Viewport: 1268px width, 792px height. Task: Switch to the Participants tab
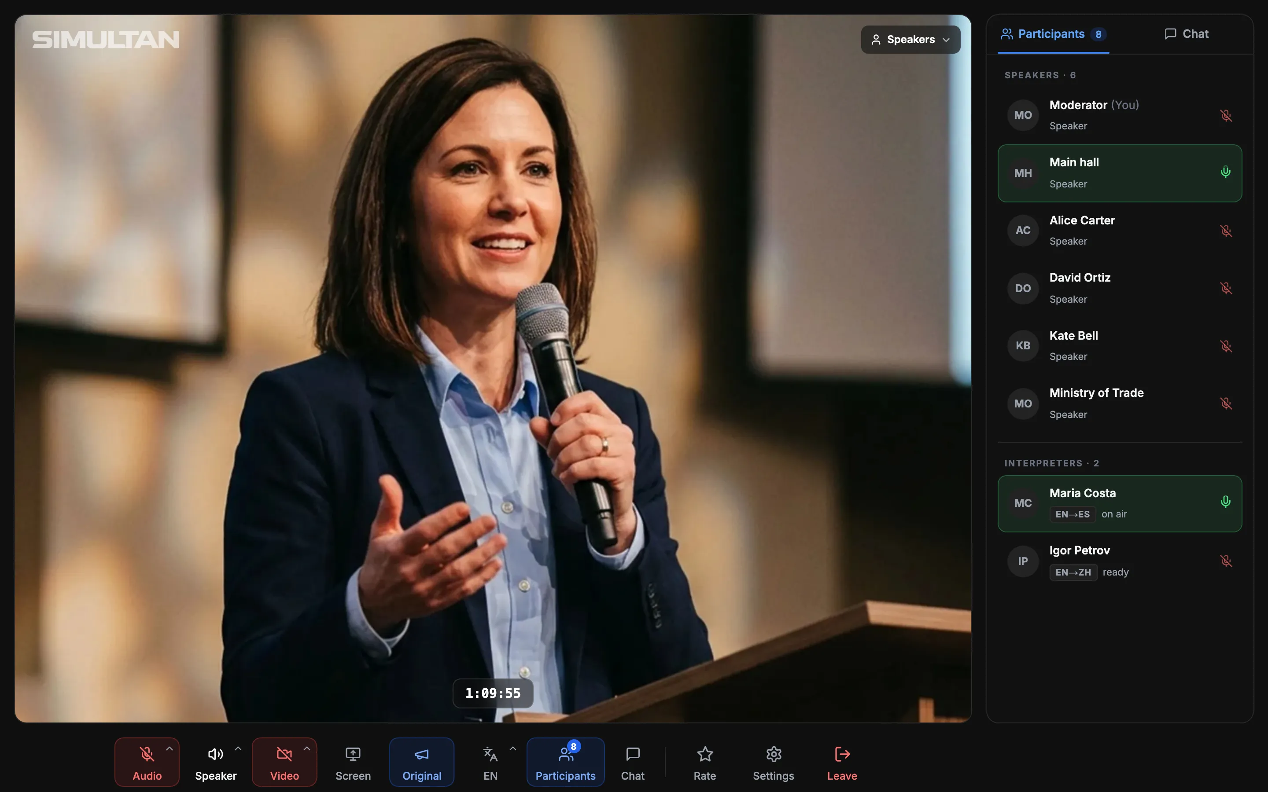coord(1053,34)
